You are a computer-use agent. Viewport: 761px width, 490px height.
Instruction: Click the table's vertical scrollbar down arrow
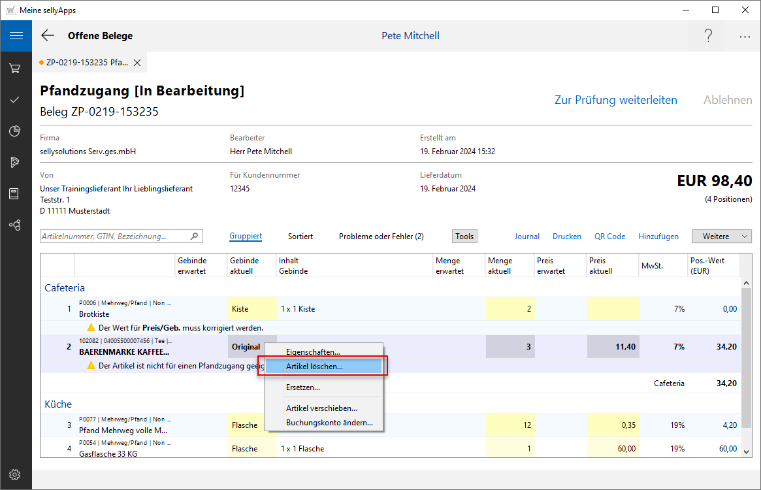[x=747, y=450]
